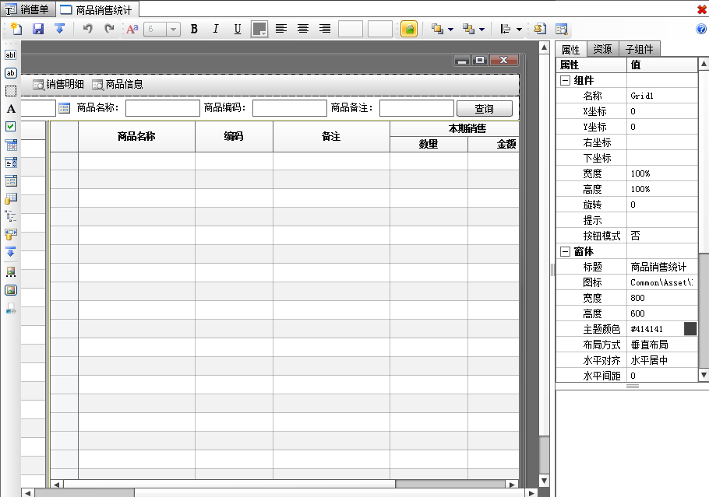Select the tree view component tool
This screenshot has height=497, width=709.
[x=10, y=216]
